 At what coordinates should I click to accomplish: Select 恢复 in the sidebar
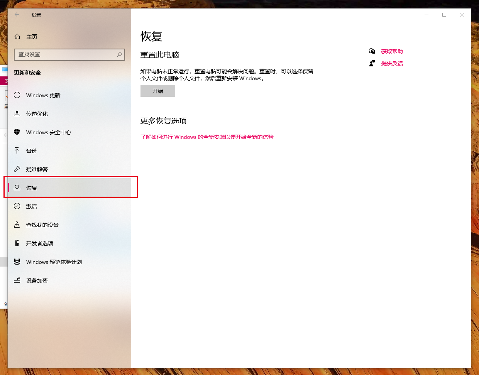69,188
